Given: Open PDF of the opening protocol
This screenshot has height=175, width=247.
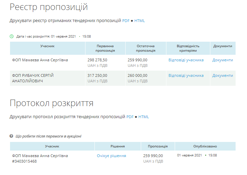Looking at the screenshot, I should coord(130,117).
